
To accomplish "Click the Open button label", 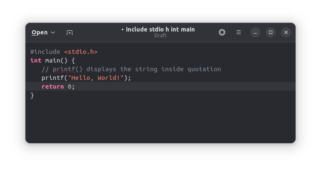I will 40,32.
